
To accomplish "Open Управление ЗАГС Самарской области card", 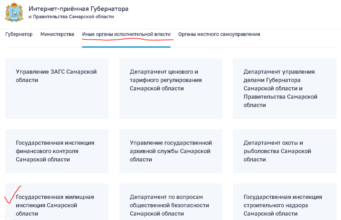I will [x=57, y=89].
